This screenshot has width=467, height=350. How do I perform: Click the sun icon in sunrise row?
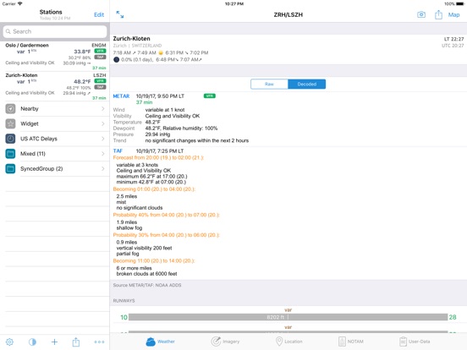(x=161, y=52)
